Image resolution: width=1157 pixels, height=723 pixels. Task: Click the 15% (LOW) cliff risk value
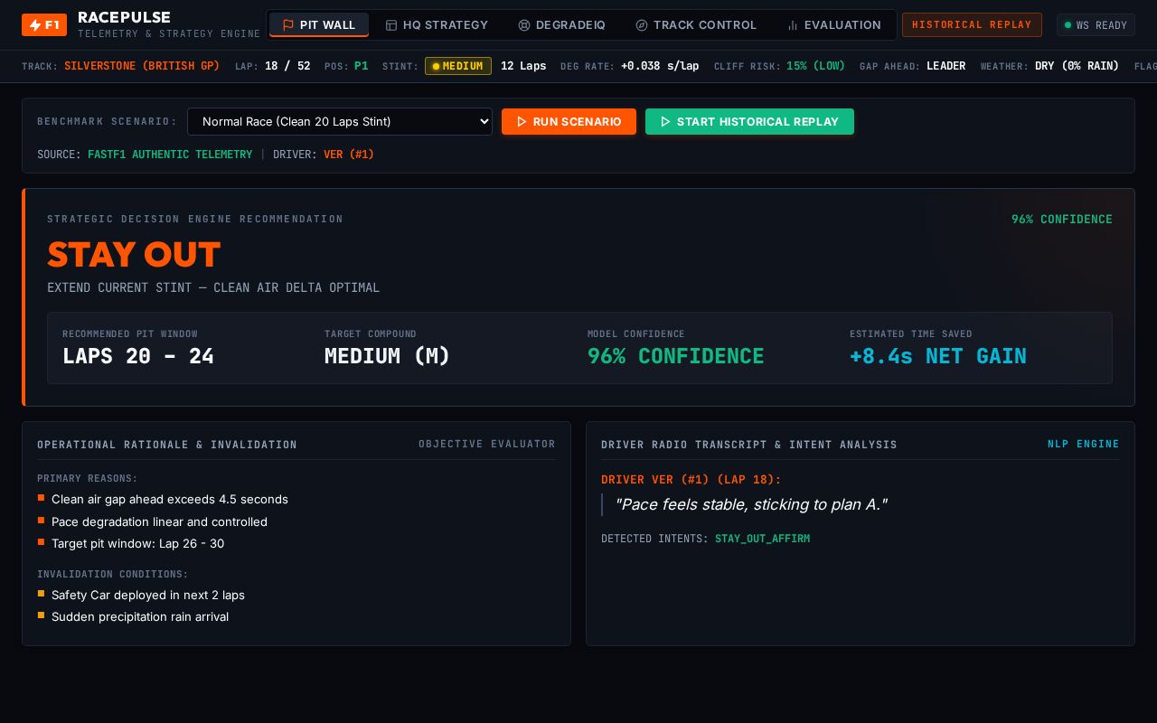tap(815, 66)
